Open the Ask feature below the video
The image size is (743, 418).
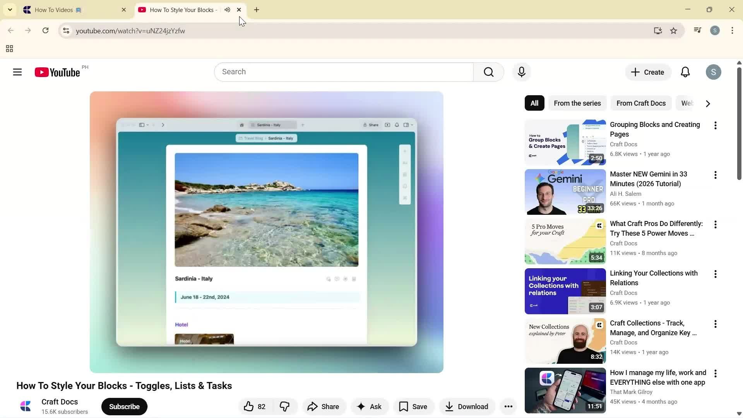click(x=370, y=406)
